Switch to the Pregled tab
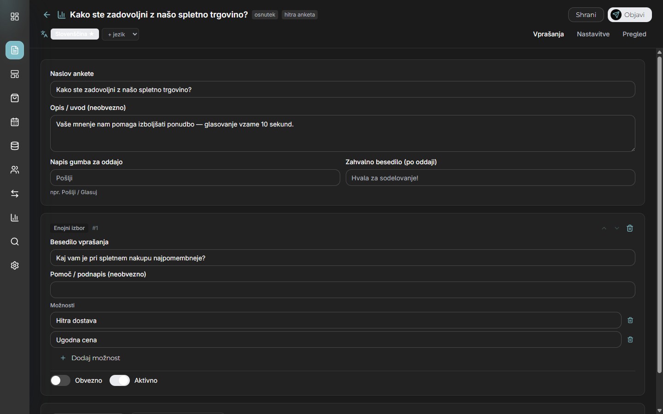This screenshot has width=663, height=414. 634,34
